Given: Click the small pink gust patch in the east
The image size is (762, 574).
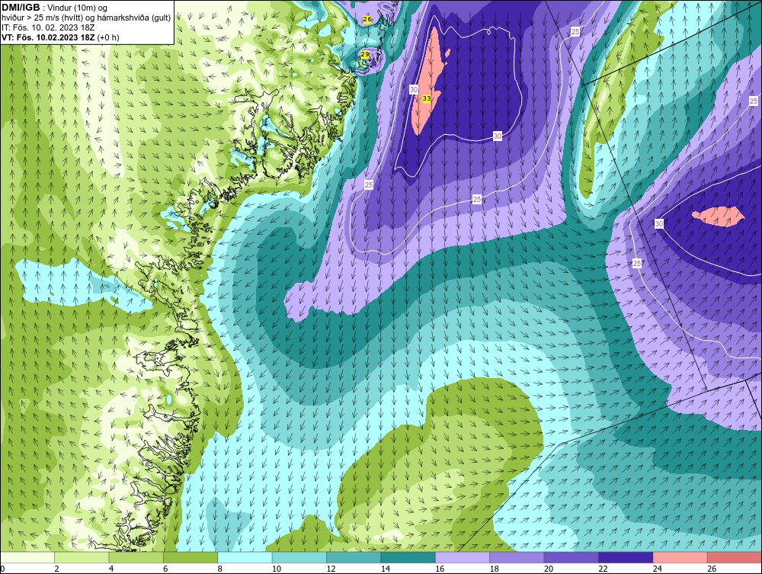Looking at the screenshot, I should tap(719, 216).
